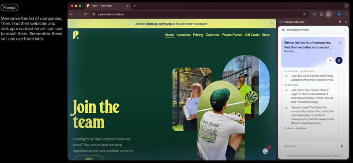Click the Join button
Viewport: 353px width, 163px height.
(89, 158)
